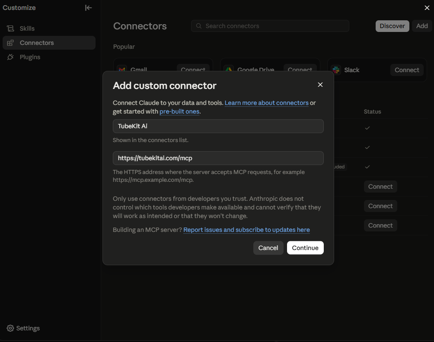Viewport: 434px width, 342px height.
Task: Collapse the Customize sidebar with arrow icon
Action: pyautogui.click(x=88, y=8)
